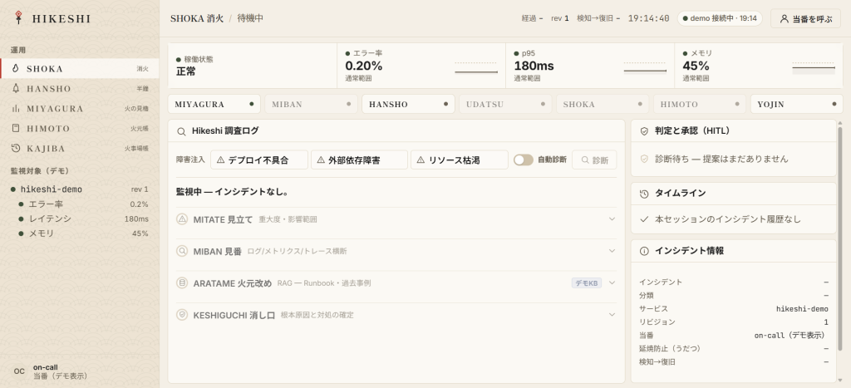Inject the リソース枯渇 fault
This screenshot has width=851, height=388.
(x=459, y=160)
